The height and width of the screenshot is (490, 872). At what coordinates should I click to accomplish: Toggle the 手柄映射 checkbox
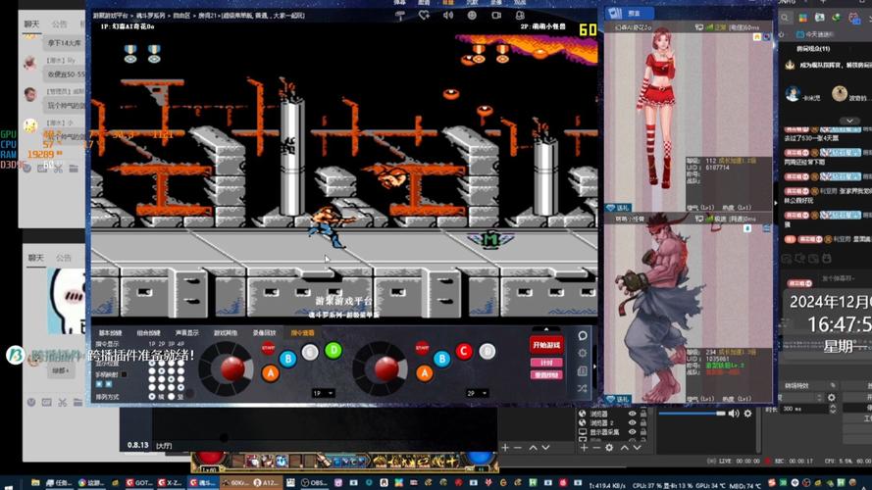(x=124, y=375)
